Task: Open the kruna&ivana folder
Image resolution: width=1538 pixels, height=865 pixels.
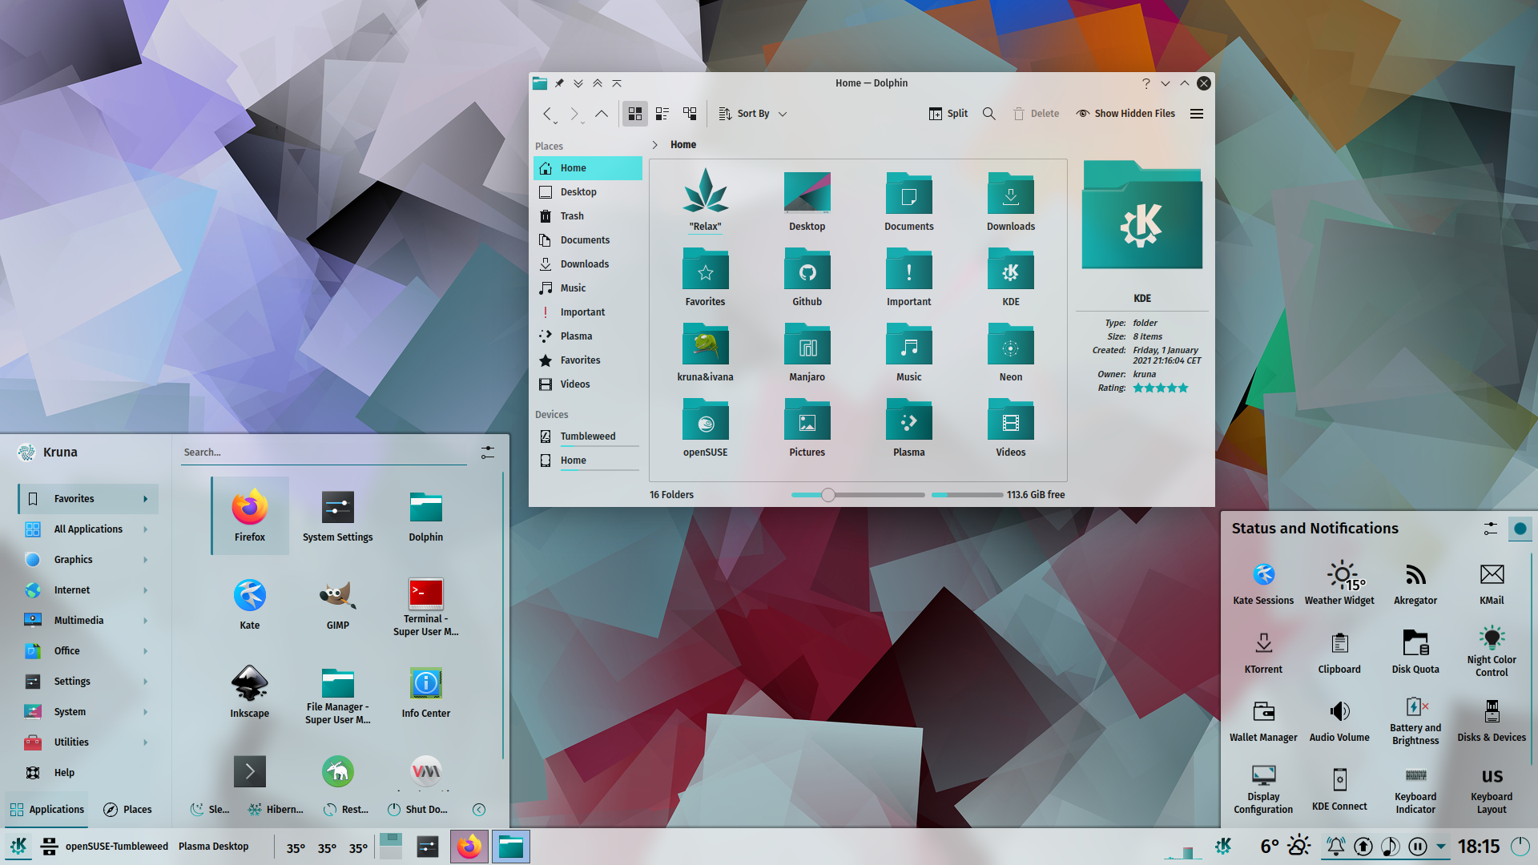Action: tap(705, 352)
